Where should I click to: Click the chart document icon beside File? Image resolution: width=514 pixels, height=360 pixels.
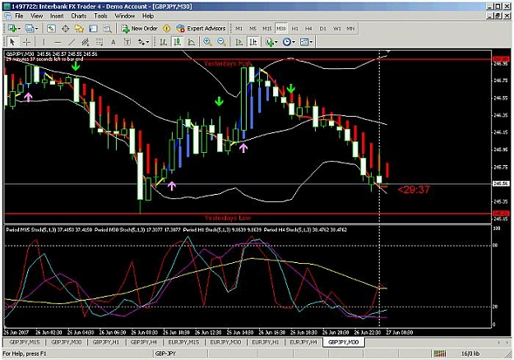[x=8, y=16]
